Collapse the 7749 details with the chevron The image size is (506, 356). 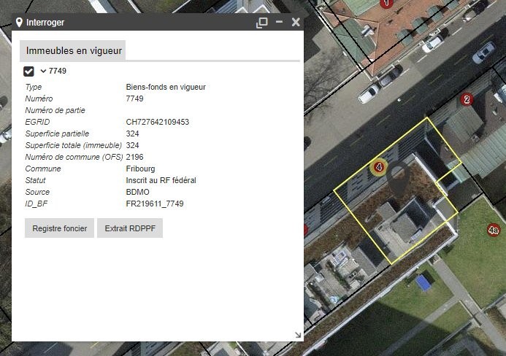pyautogui.click(x=43, y=71)
